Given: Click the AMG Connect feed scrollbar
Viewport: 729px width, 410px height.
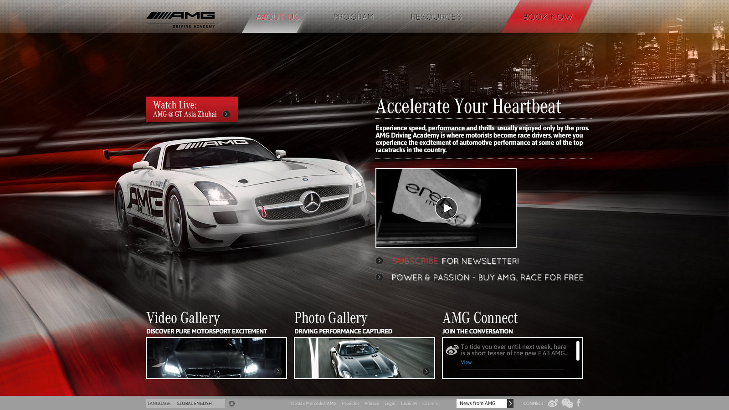Looking at the screenshot, I should 578,351.
